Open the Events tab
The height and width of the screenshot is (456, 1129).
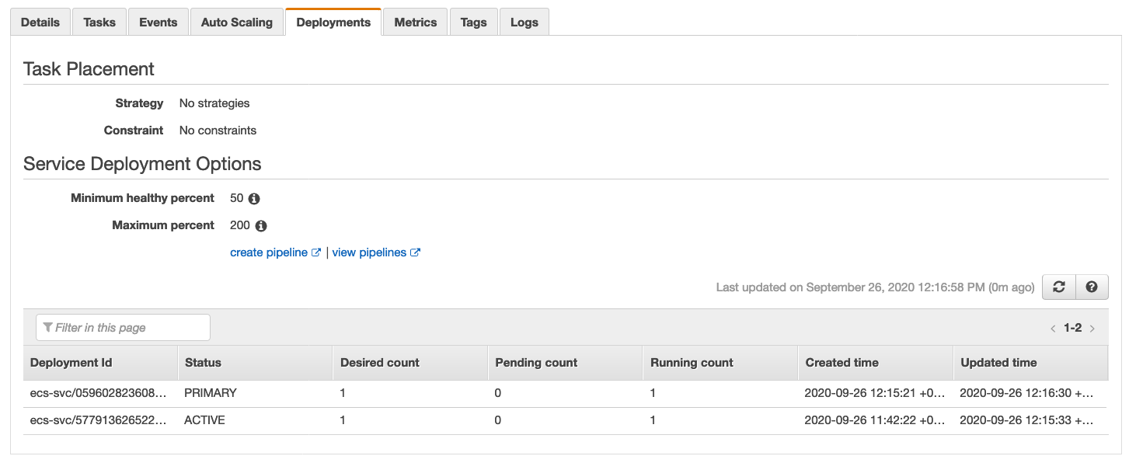click(159, 23)
